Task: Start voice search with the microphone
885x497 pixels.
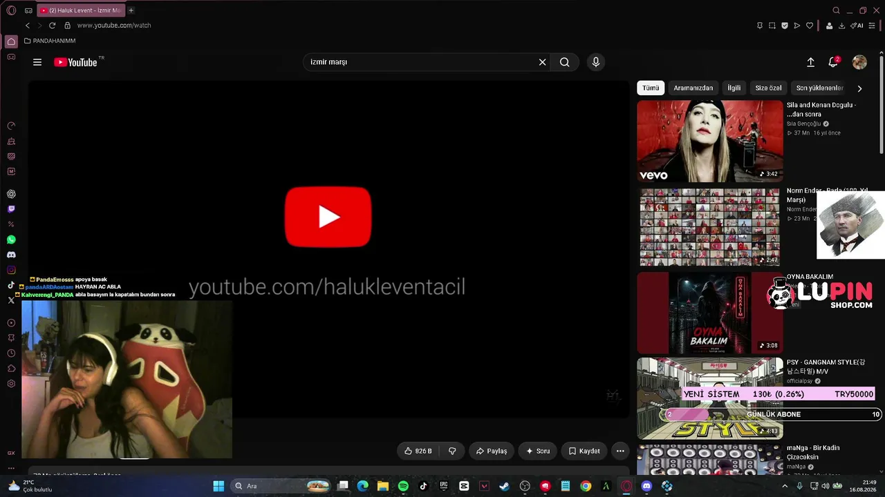Action: 596,62
